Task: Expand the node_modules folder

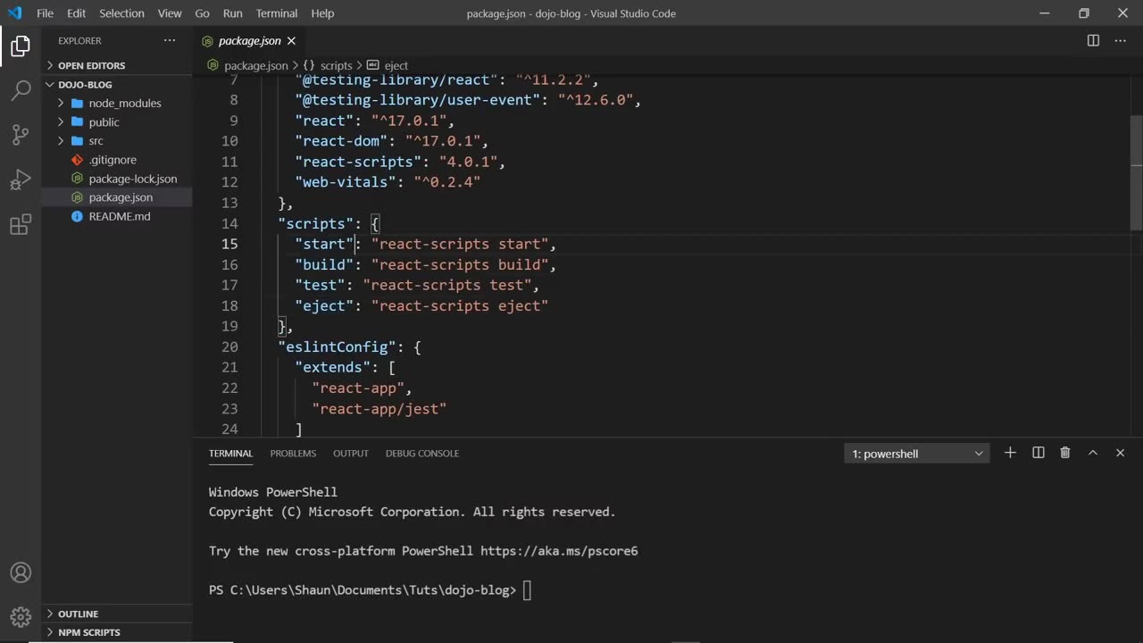Action: [117, 103]
